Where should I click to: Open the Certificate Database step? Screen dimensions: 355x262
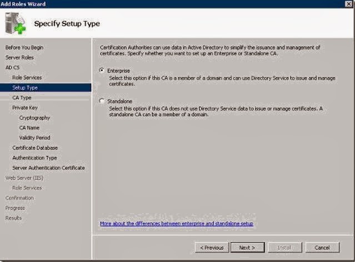[35, 148]
